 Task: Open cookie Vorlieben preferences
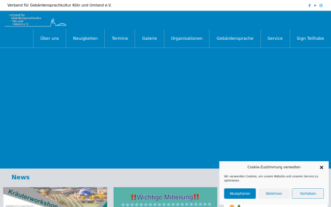[x=308, y=194]
